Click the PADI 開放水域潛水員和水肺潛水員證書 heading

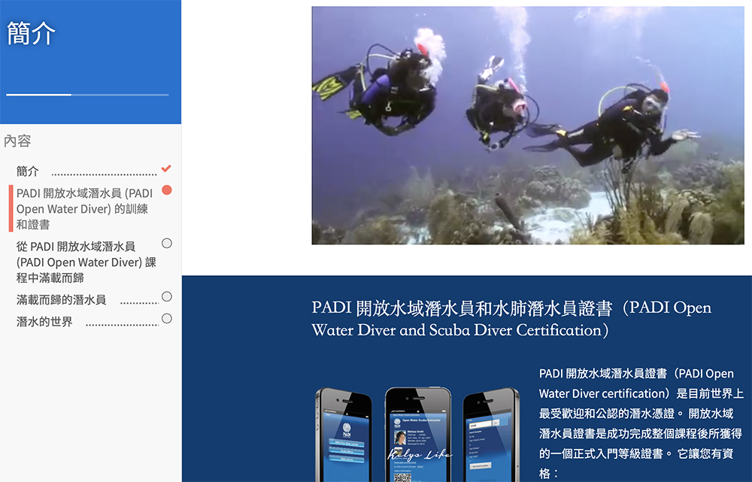(x=511, y=319)
